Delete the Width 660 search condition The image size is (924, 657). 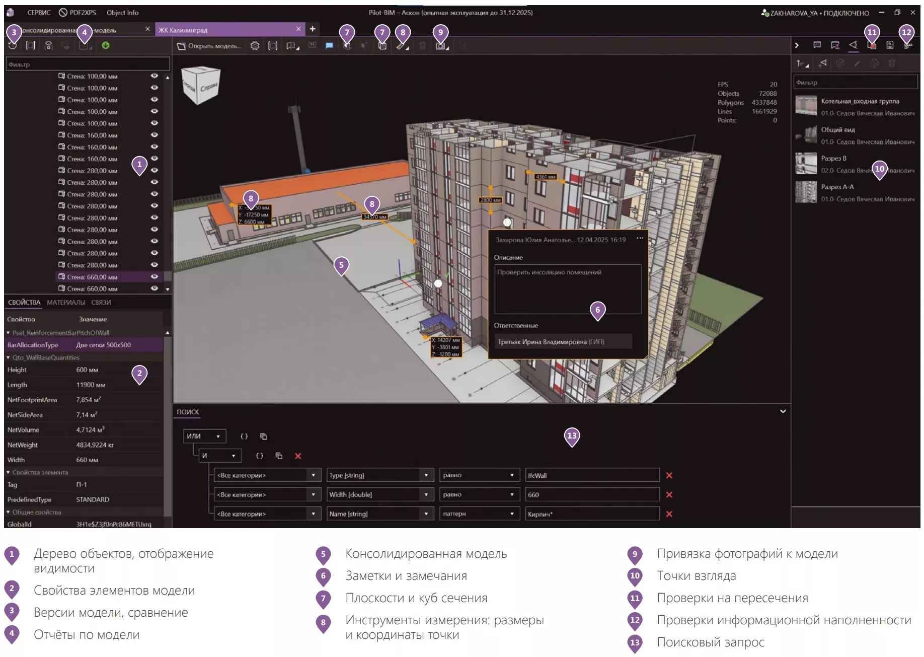(x=669, y=495)
